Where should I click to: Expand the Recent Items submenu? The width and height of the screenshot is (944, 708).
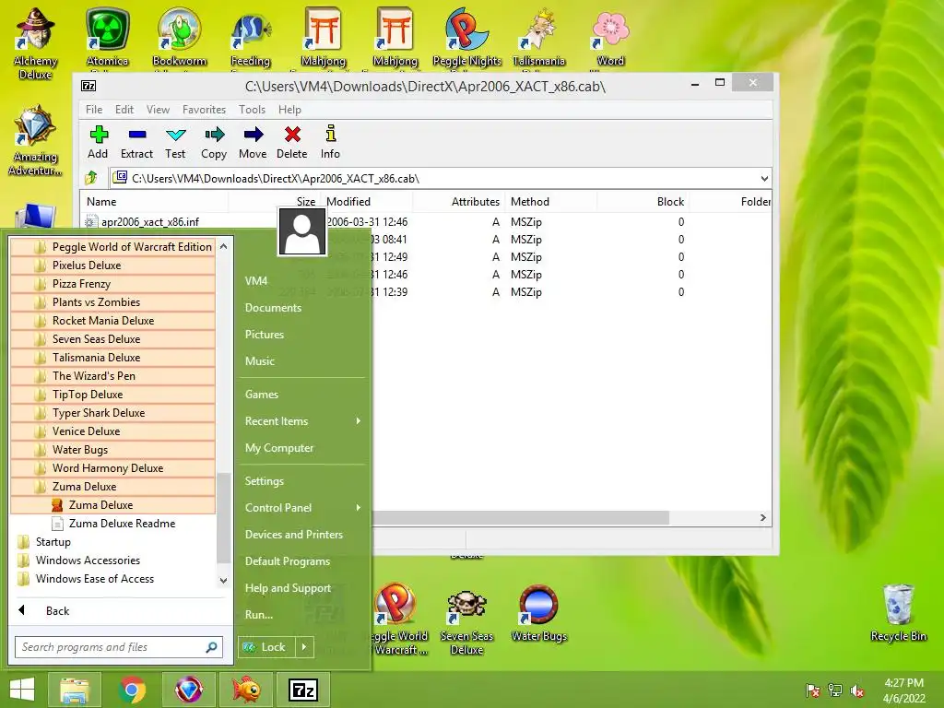tap(302, 420)
